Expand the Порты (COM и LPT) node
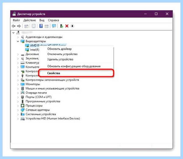 [x=18, y=97]
